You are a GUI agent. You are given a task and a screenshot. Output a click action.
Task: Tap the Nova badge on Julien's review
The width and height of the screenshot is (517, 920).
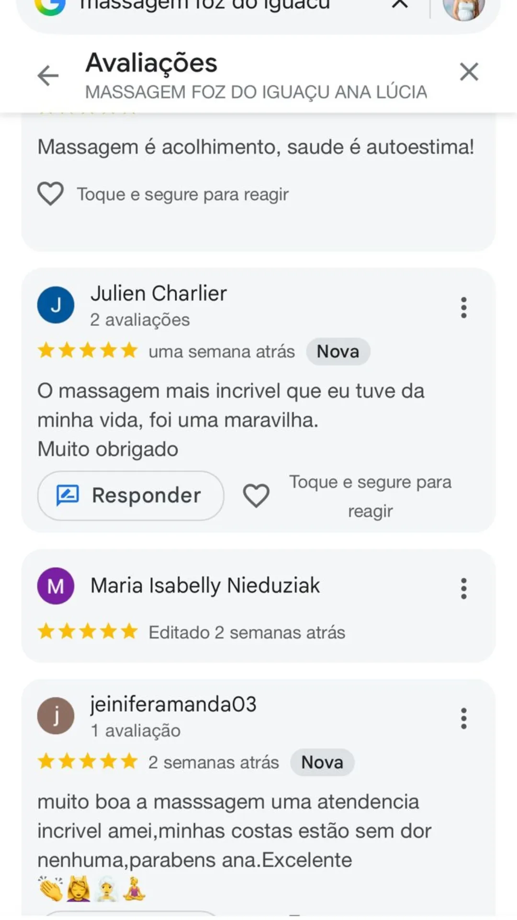pyautogui.click(x=338, y=352)
